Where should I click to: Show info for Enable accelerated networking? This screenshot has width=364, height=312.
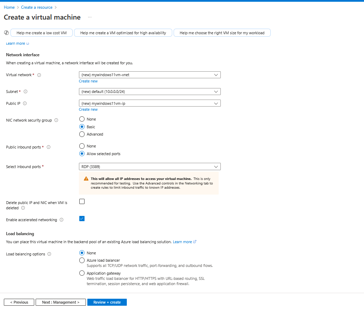point(61,220)
